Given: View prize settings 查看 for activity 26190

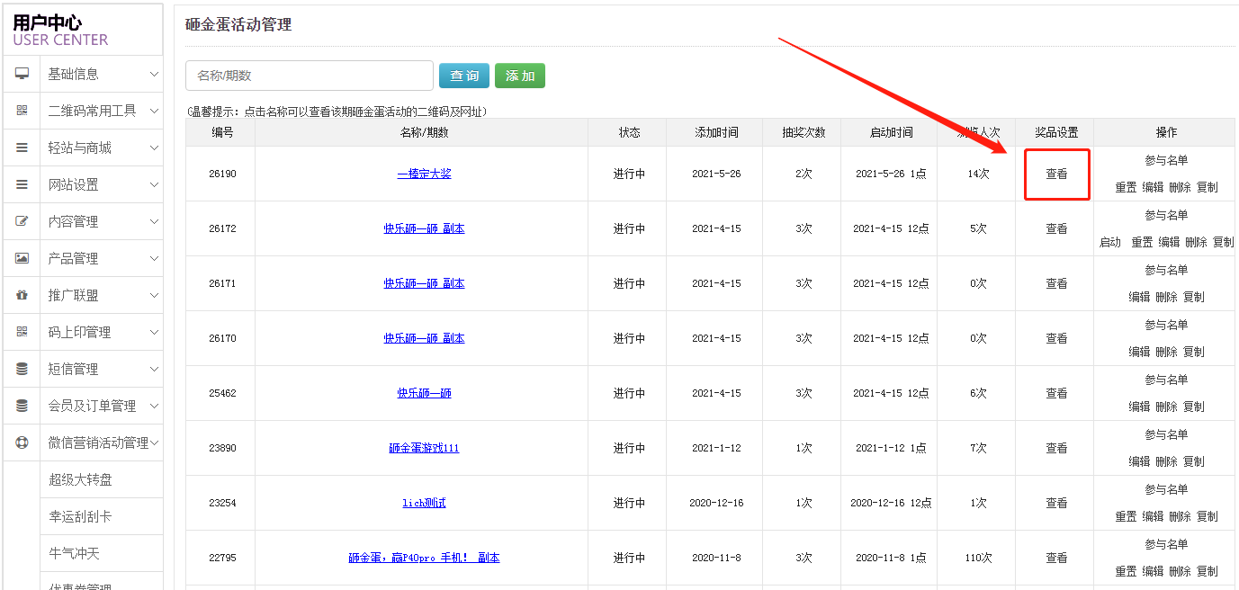Looking at the screenshot, I should coord(1056,174).
